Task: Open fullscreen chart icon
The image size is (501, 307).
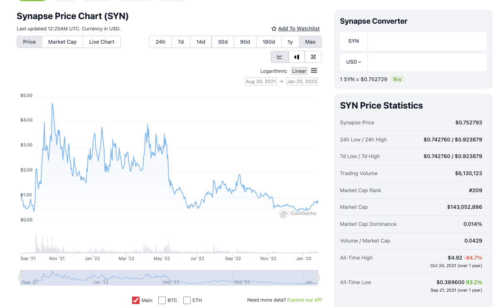Action: (x=313, y=57)
